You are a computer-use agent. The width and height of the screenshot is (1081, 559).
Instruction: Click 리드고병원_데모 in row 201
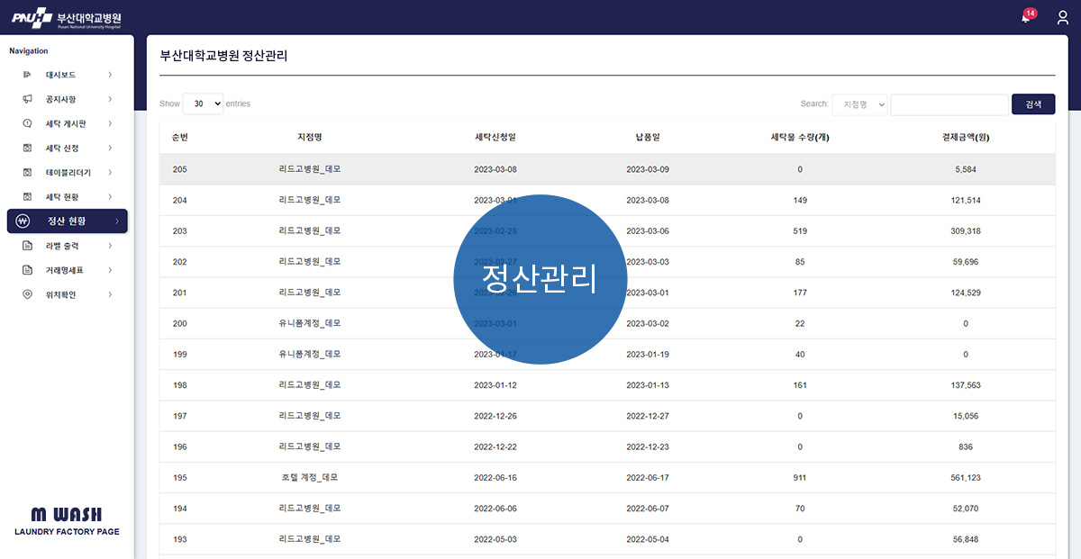click(310, 293)
